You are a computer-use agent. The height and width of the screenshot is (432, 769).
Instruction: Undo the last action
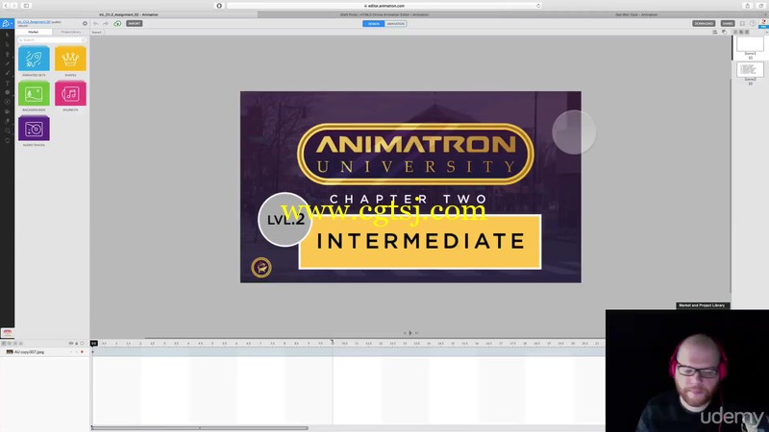point(96,23)
